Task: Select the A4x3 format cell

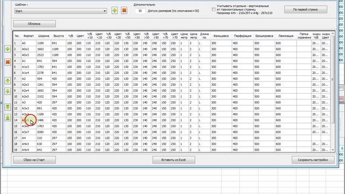Action: coord(29,144)
